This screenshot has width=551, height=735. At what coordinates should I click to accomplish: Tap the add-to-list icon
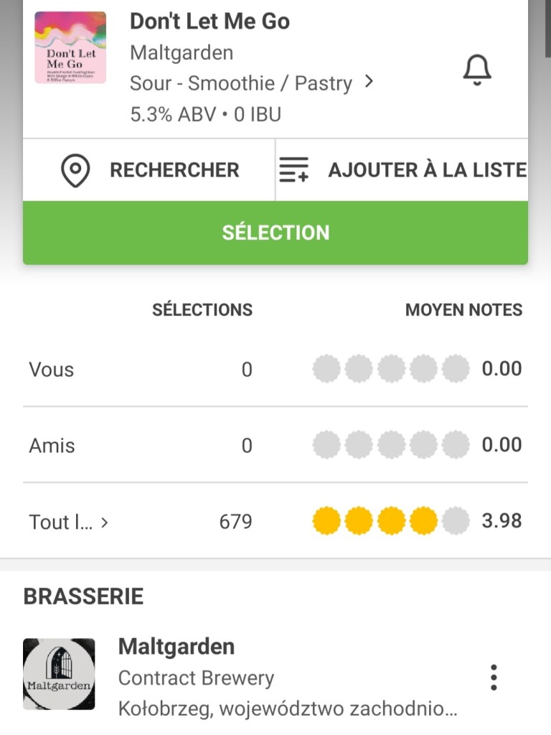click(293, 170)
